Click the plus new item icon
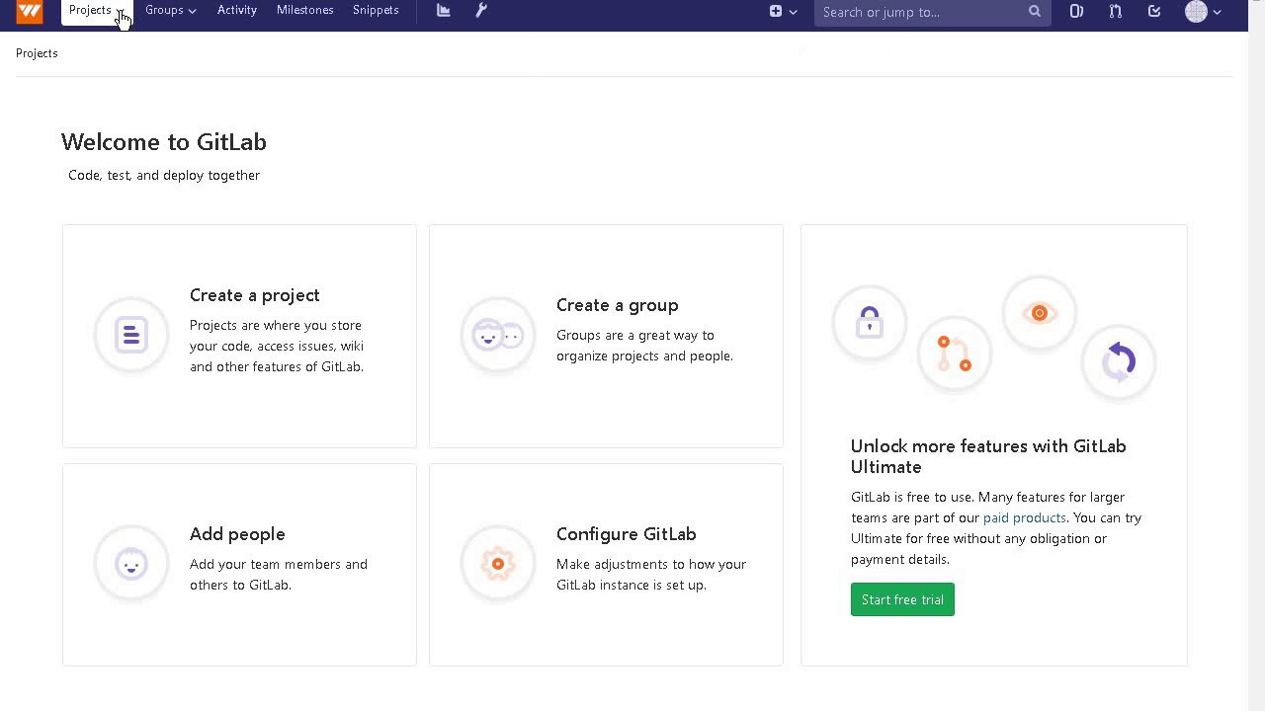The width and height of the screenshot is (1265, 711). coord(776,12)
